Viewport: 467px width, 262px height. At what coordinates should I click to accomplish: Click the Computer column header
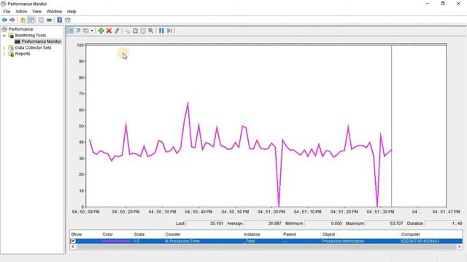[x=411, y=234]
